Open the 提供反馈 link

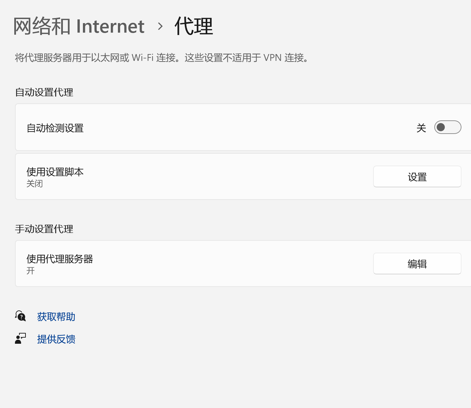(x=56, y=339)
